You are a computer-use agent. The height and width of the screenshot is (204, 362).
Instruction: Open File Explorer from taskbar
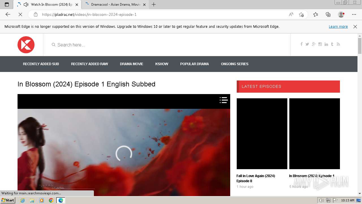(x=32, y=200)
